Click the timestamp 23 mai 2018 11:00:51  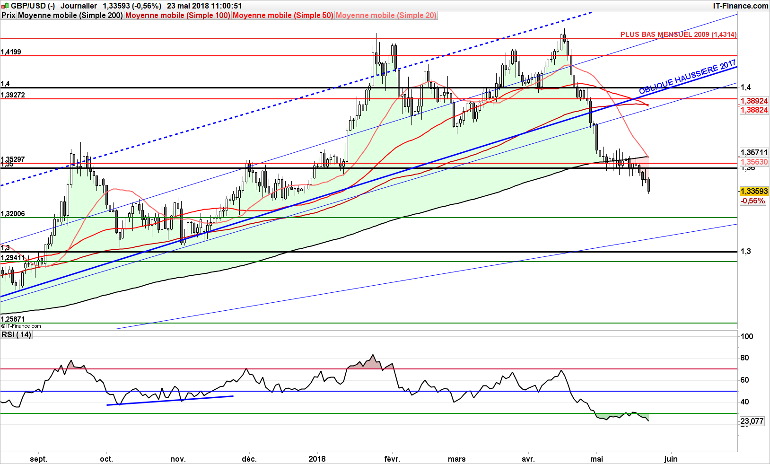pyautogui.click(x=204, y=6)
